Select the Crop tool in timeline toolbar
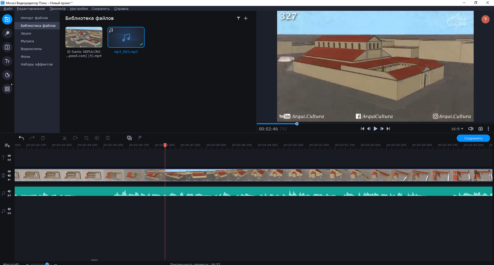The image size is (494, 265). click(x=86, y=138)
